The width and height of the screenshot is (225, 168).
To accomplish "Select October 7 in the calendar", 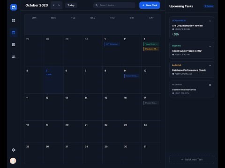I will 93,80.
